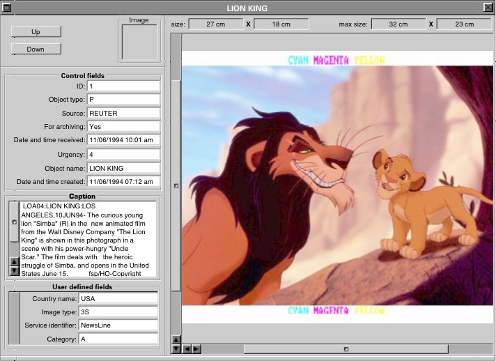Viewport: 496px width, 361px height.
Task: Click the image vertical scrollbar thumb handle
Action: [176, 185]
